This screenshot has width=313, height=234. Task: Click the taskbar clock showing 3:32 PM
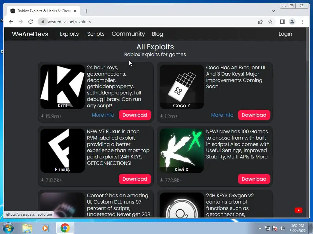tap(297, 228)
